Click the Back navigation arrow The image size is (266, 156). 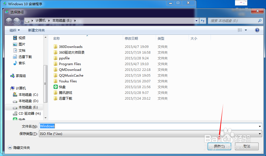pyautogui.click(x=9, y=21)
